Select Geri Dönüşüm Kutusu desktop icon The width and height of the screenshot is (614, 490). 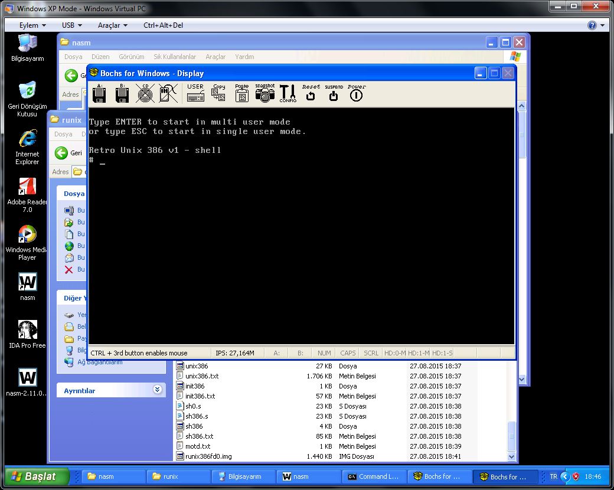[27, 99]
